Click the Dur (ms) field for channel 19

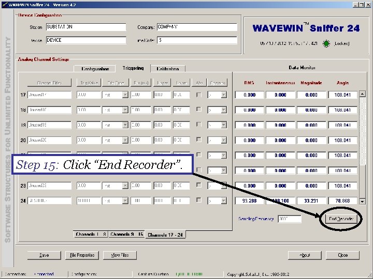point(141,125)
